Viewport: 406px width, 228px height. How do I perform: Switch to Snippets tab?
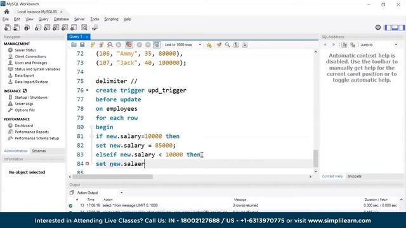354,176
